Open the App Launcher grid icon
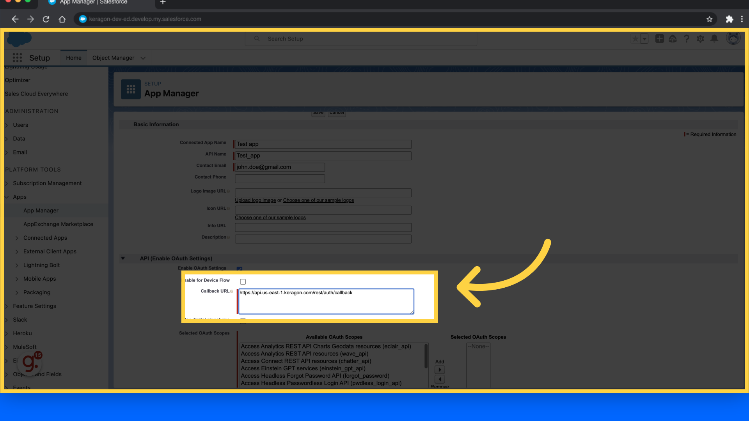Image resolution: width=749 pixels, height=421 pixels. tap(17, 58)
